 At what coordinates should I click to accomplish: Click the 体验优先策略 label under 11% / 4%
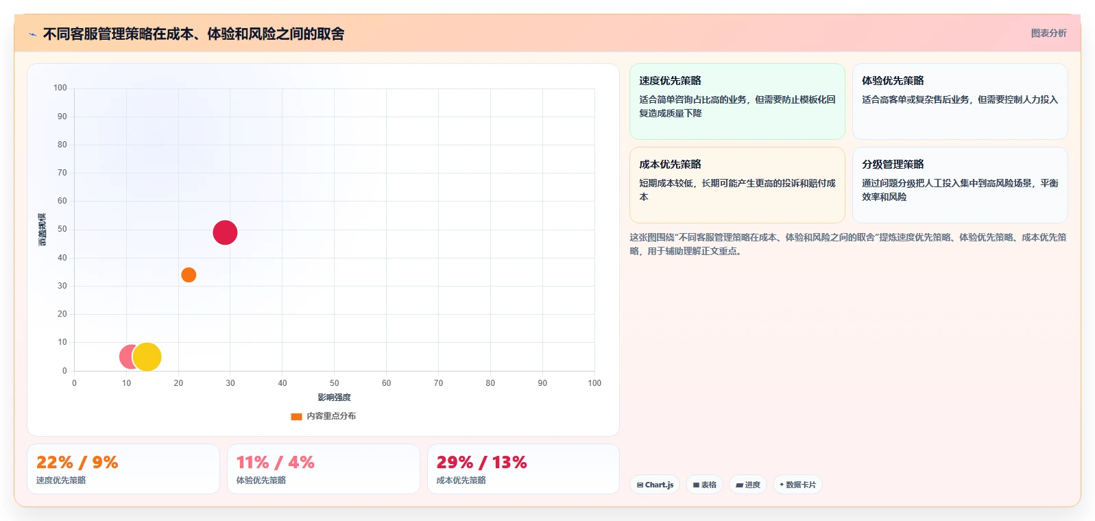tap(261, 481)
